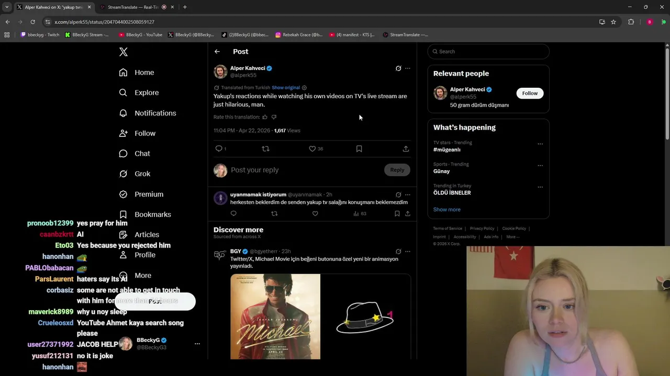
Task: Open Premium in the sidebar
Action: coord(141,194)
